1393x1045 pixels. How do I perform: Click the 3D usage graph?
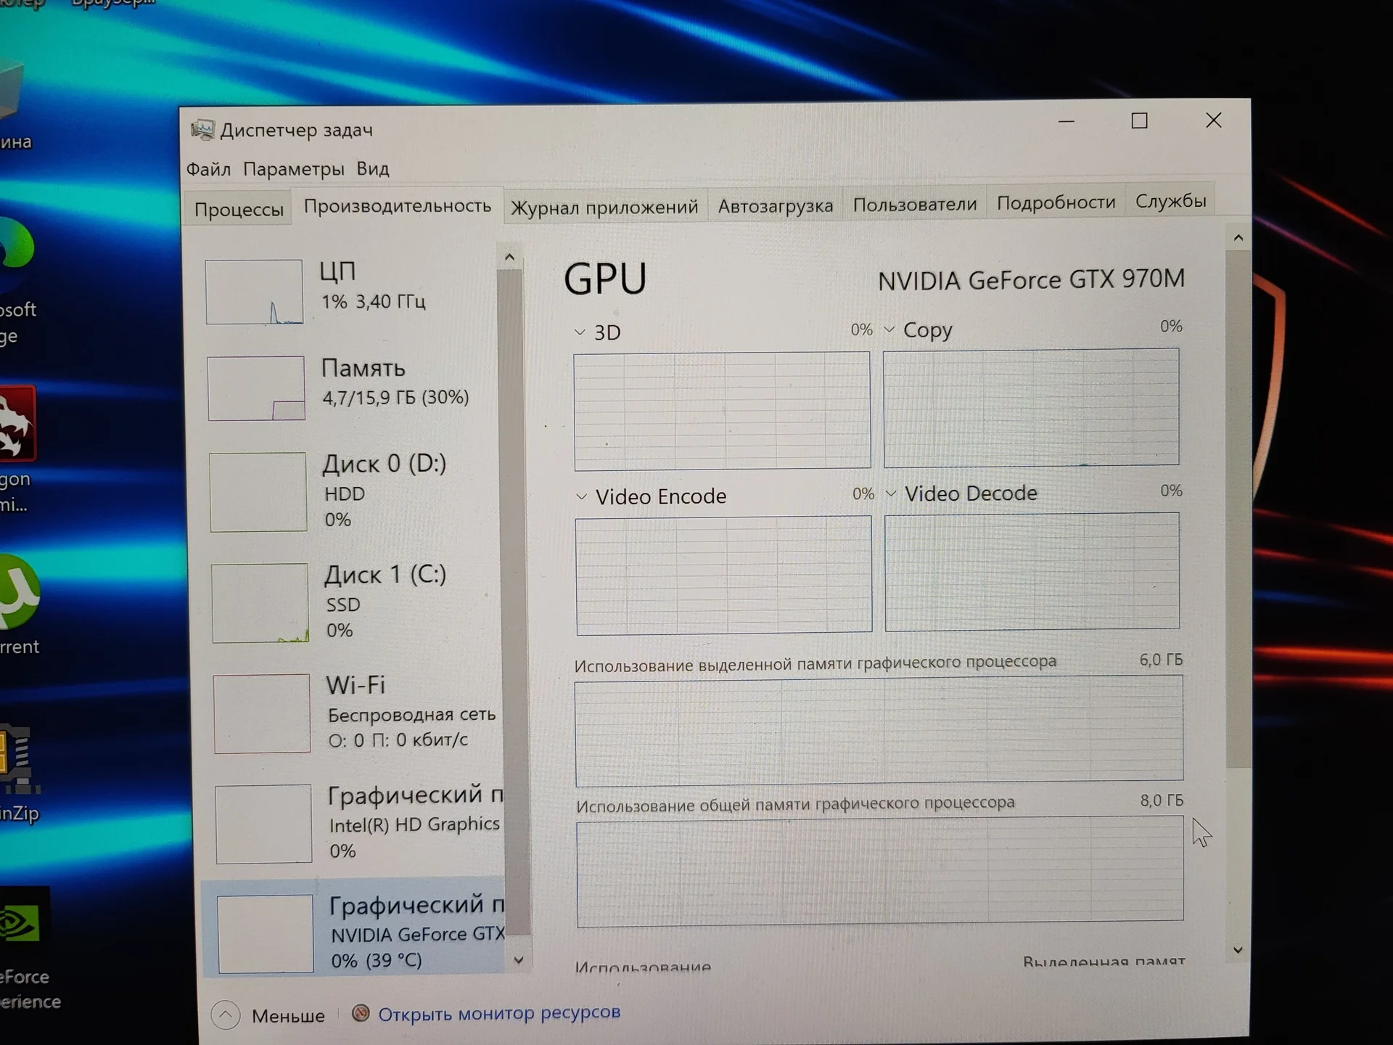[x=722, y=411]
